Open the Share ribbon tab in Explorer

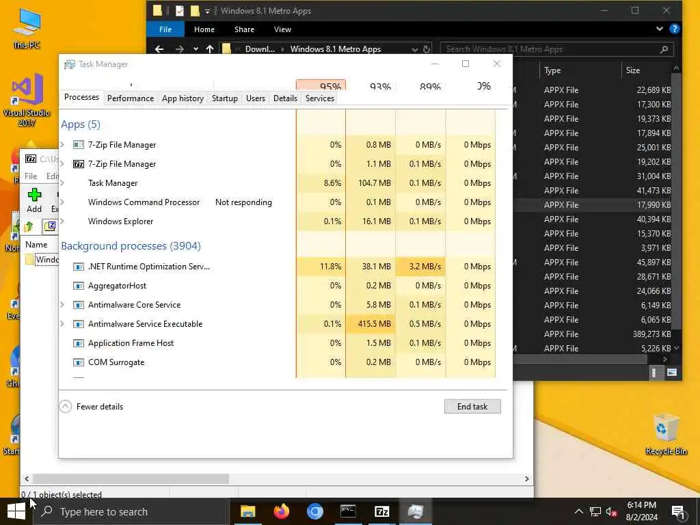244,29
